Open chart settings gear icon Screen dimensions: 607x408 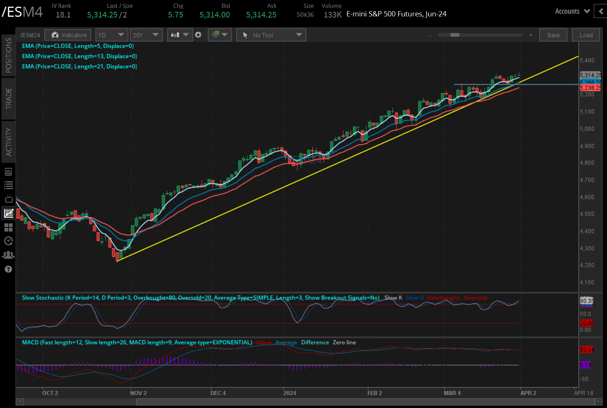(x=198, y=35)
